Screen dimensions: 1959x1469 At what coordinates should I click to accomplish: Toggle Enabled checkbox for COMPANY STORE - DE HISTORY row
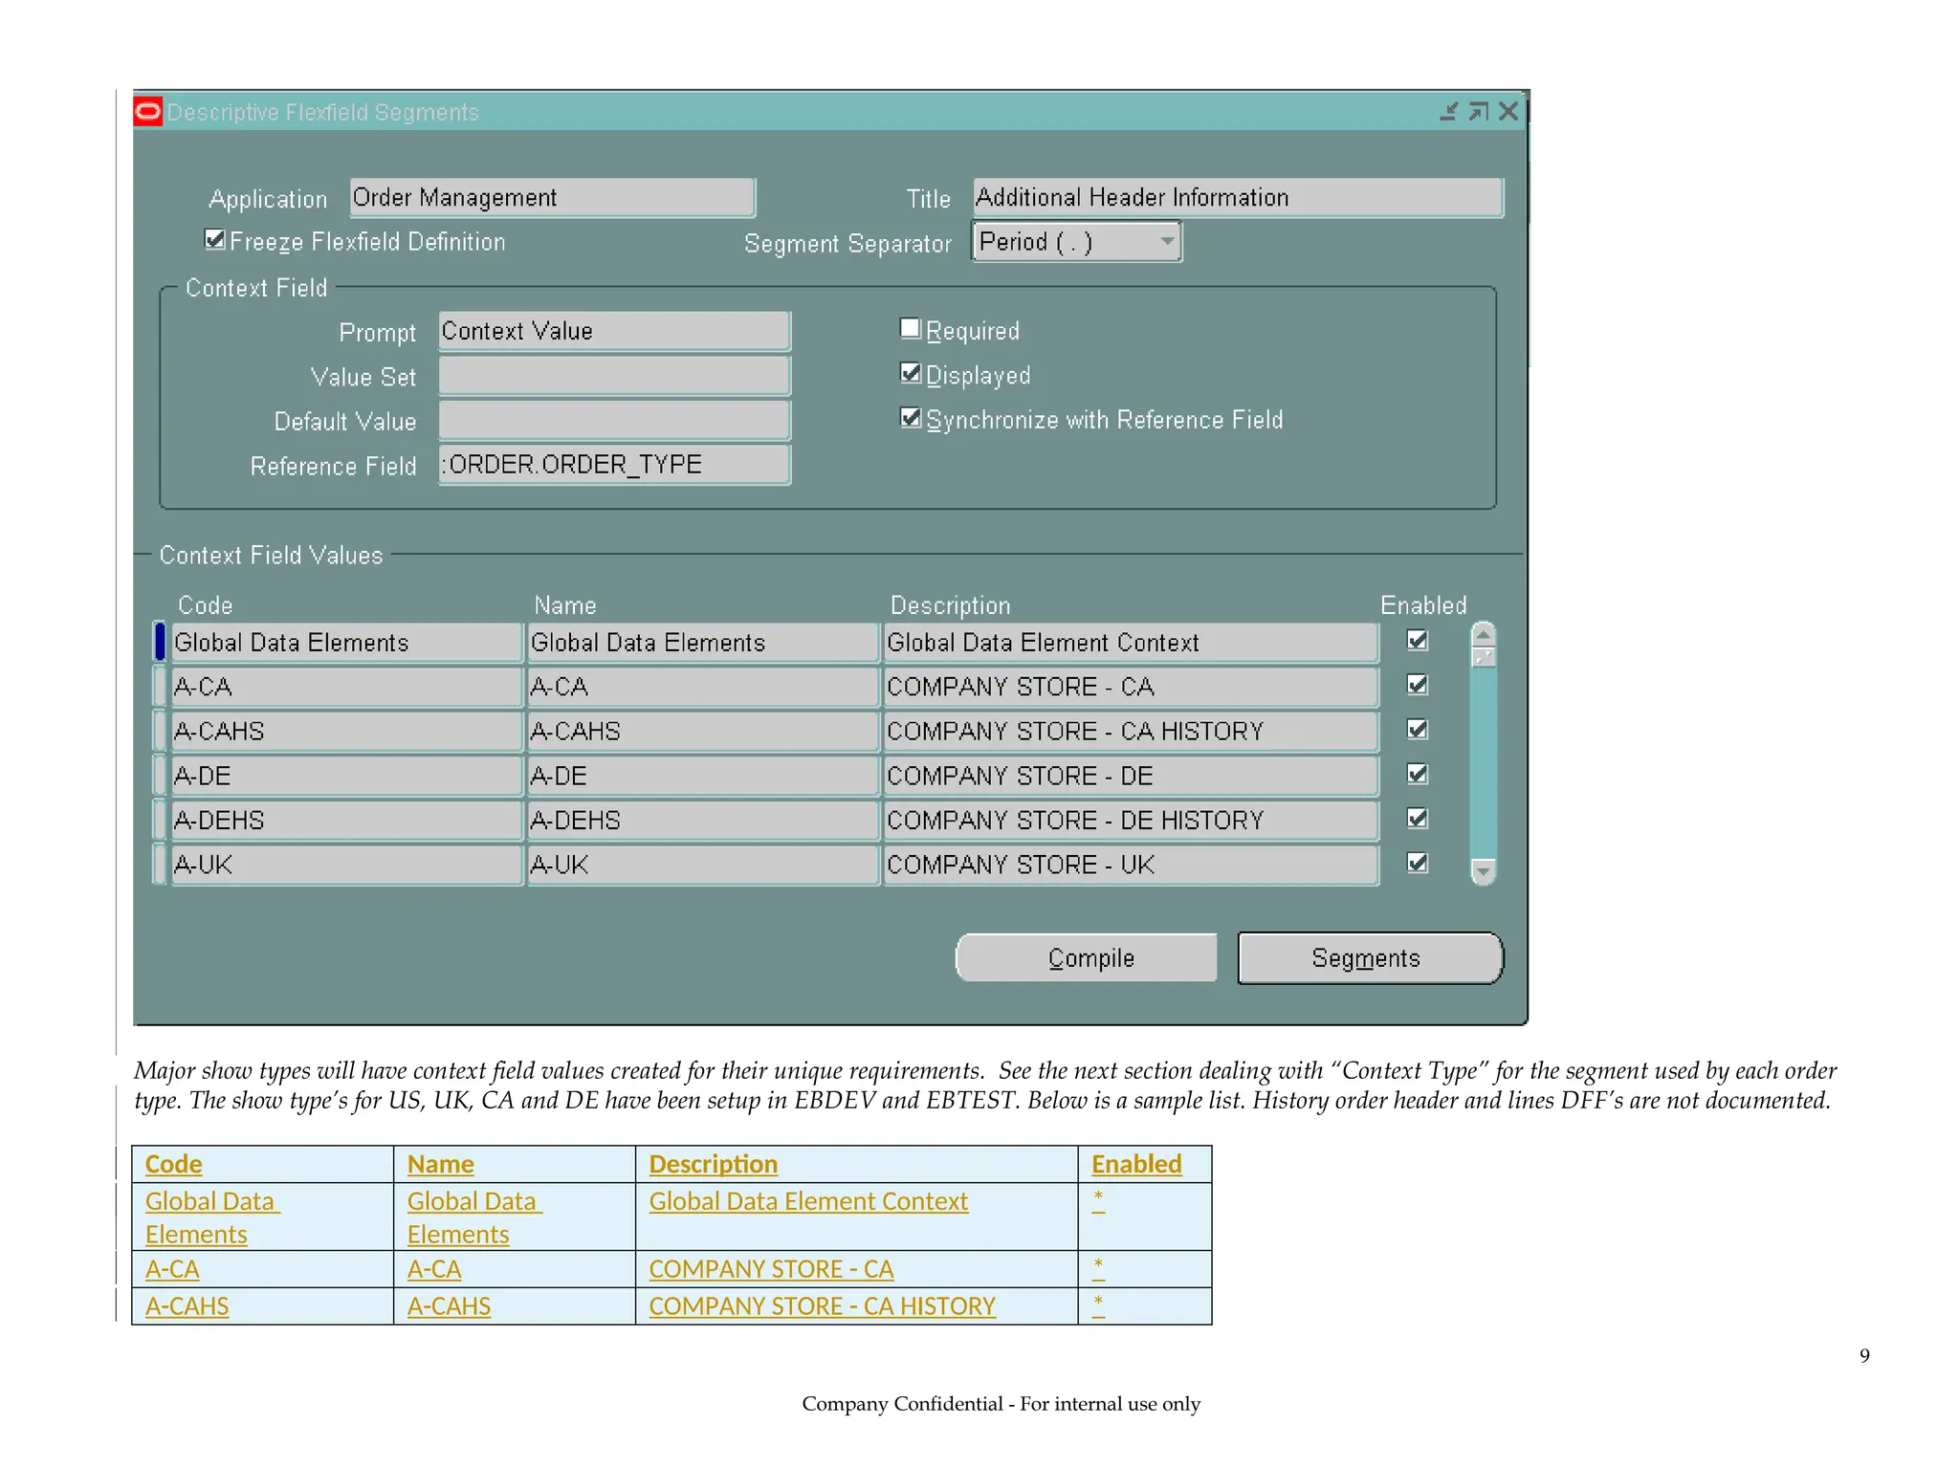[1418, 819]
